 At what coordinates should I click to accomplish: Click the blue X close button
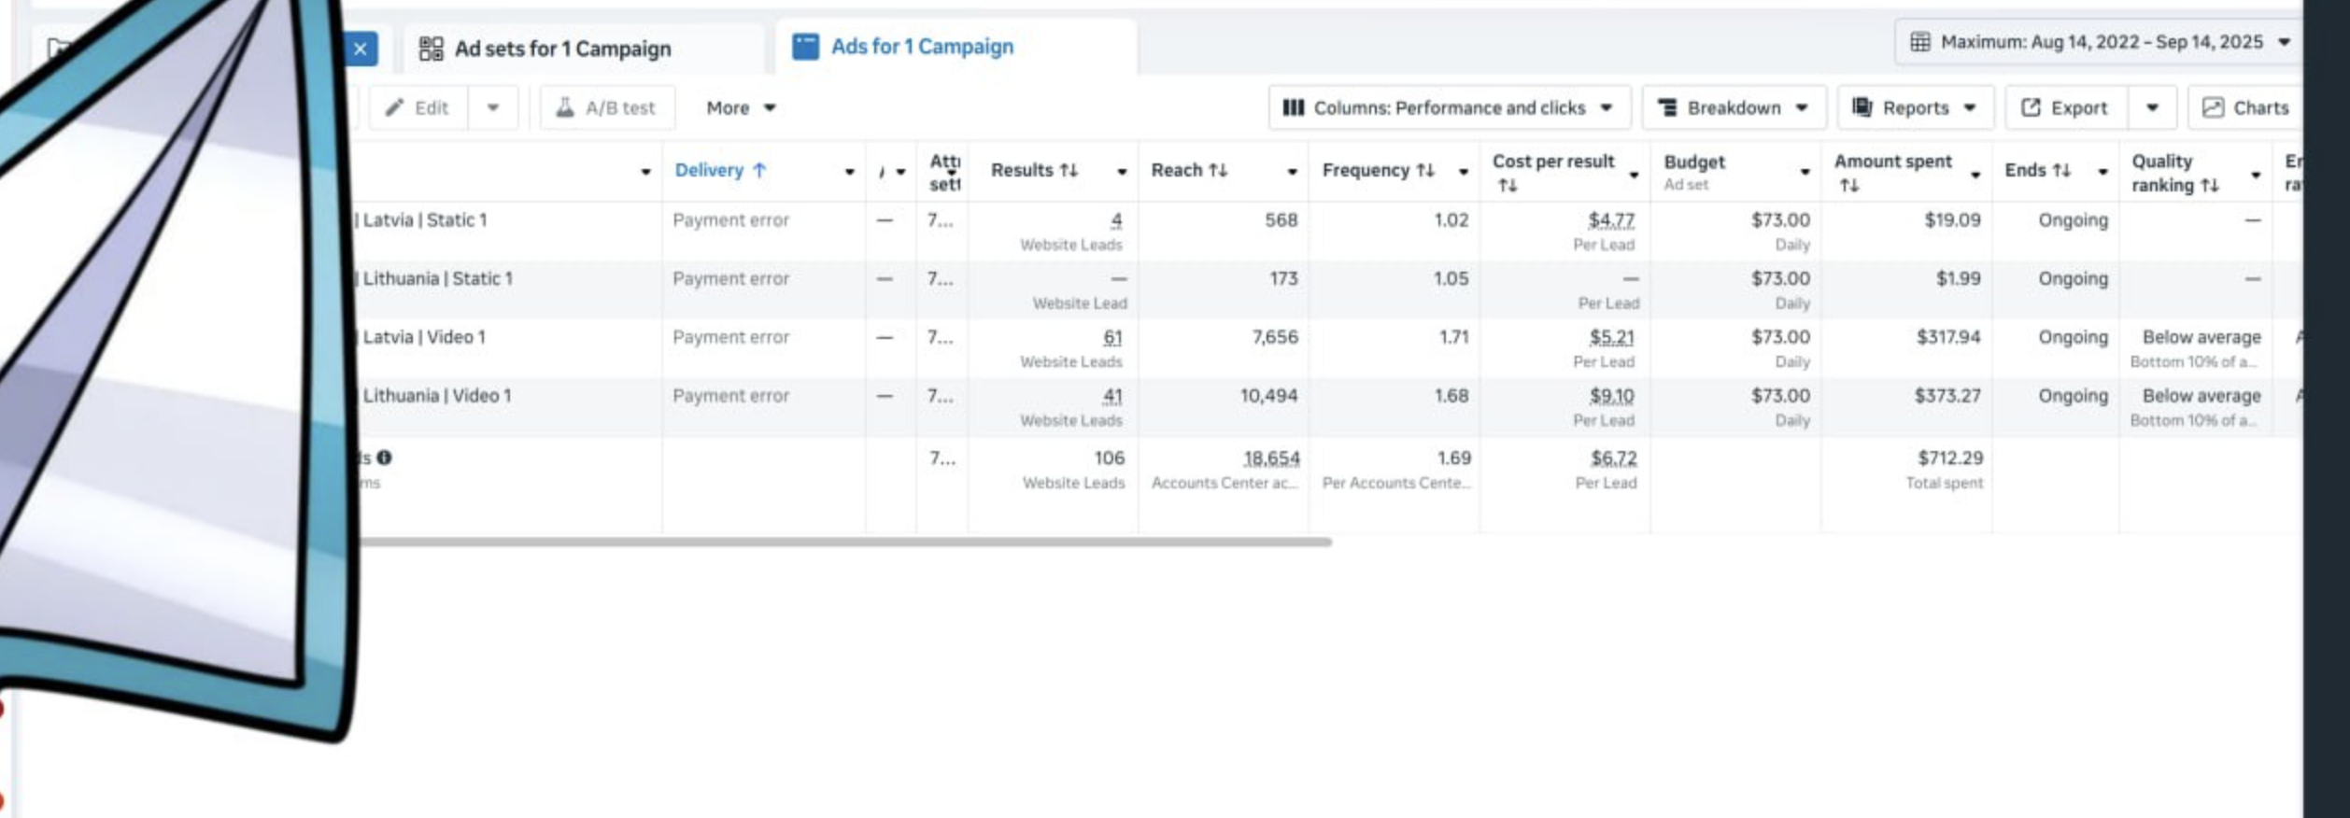click(361, 49)
